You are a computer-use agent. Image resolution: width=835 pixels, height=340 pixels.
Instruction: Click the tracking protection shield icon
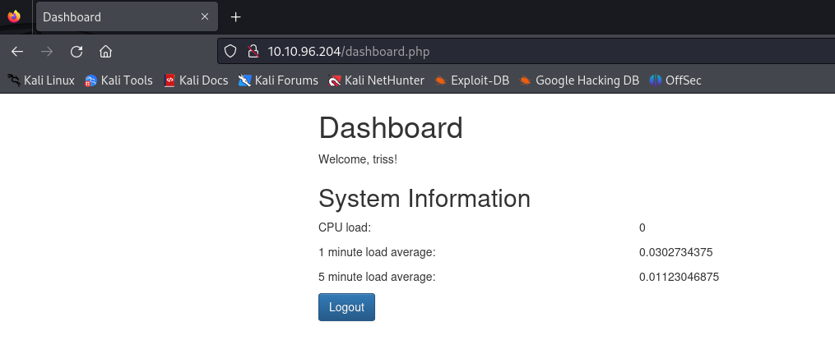(231, 52)
